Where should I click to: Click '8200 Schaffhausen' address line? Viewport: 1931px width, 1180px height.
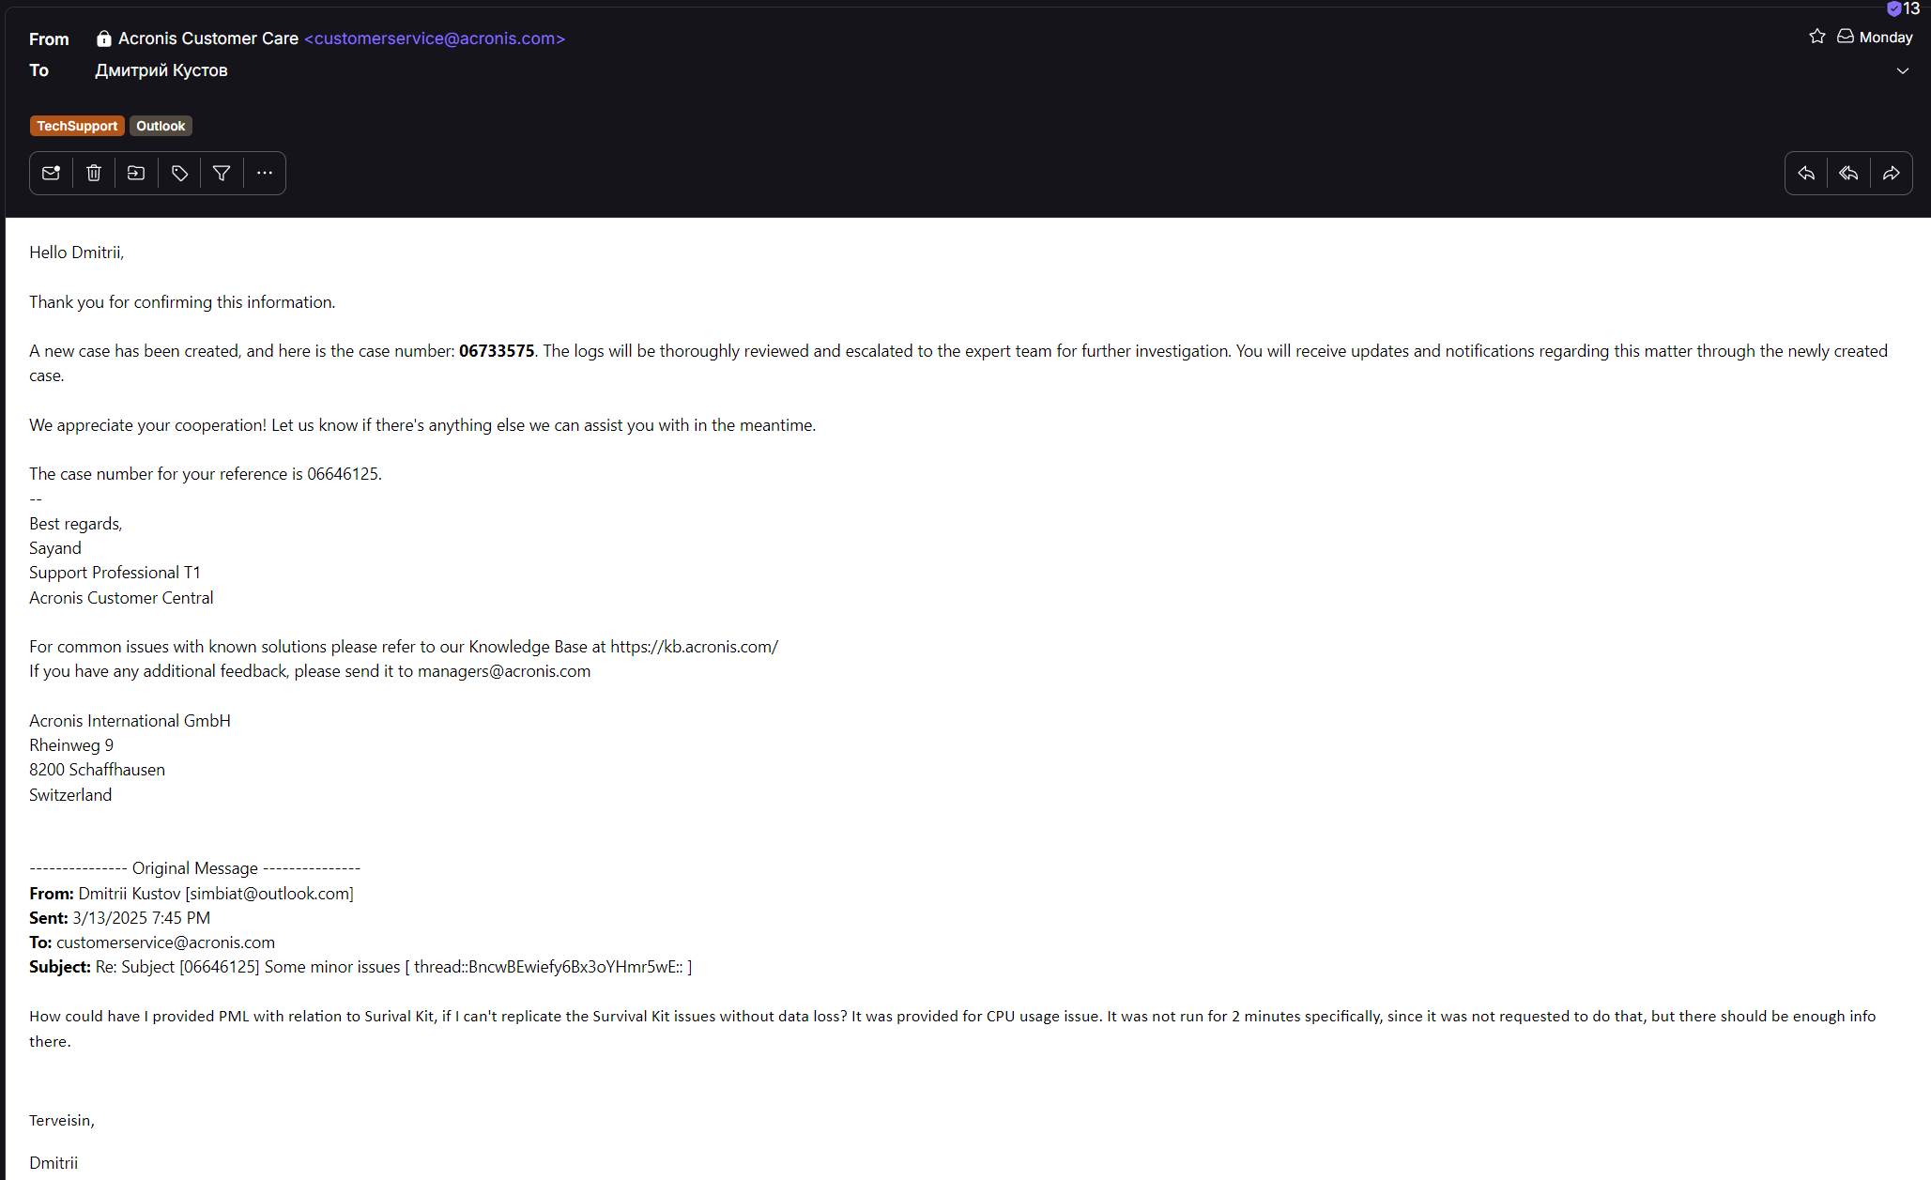[x=97, y=770]
